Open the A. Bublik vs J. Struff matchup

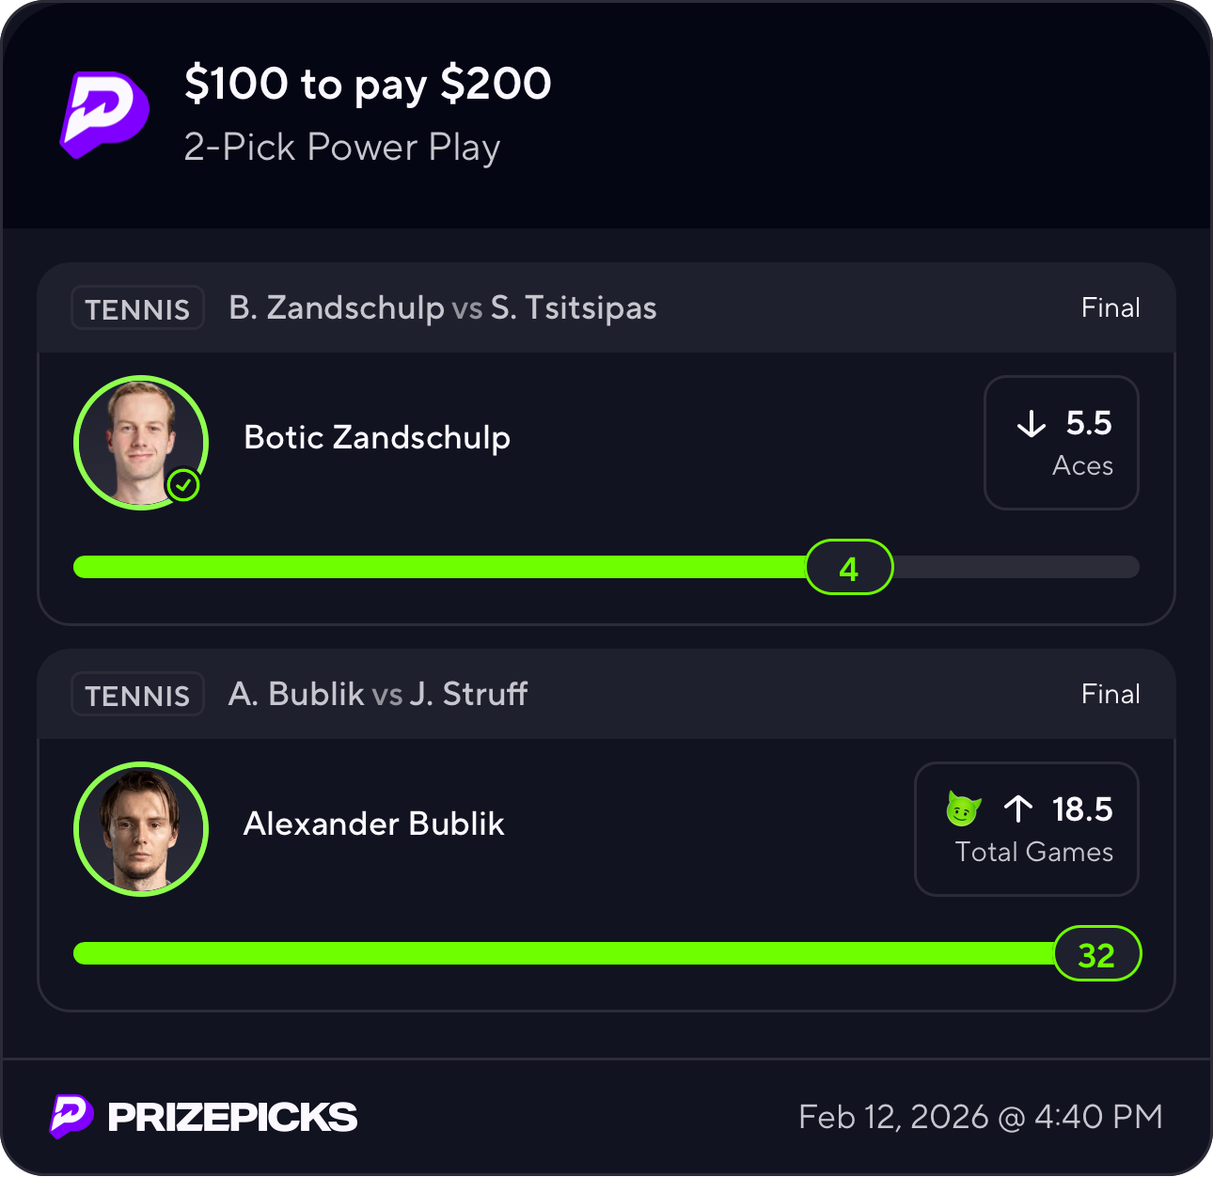pos(377,694)
